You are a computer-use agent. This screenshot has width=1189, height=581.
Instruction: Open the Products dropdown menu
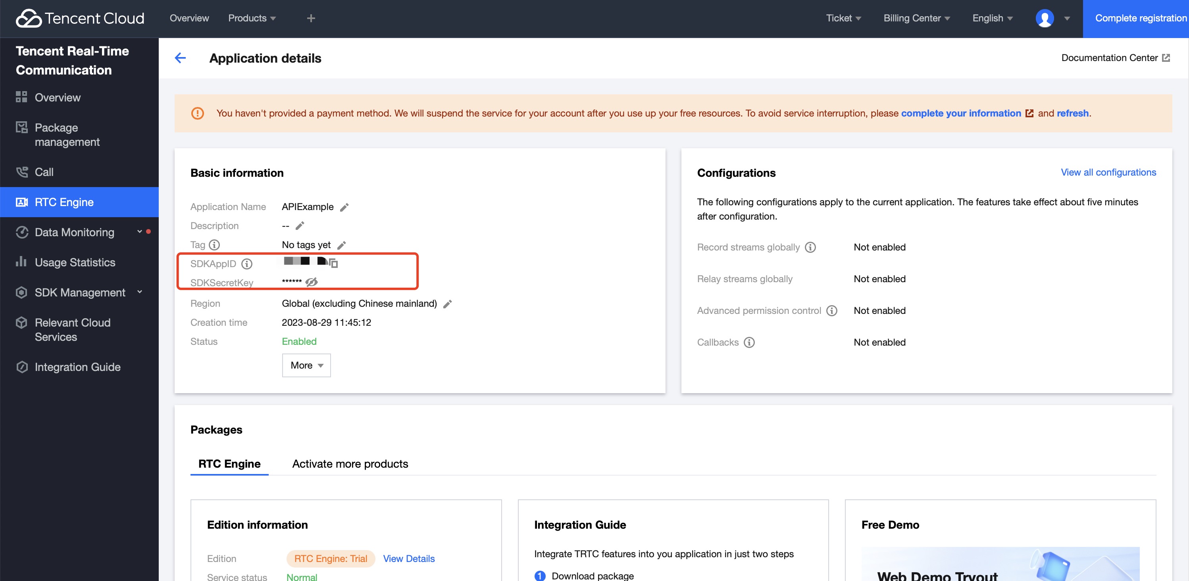pyautogui.click(x=252, y=19)
